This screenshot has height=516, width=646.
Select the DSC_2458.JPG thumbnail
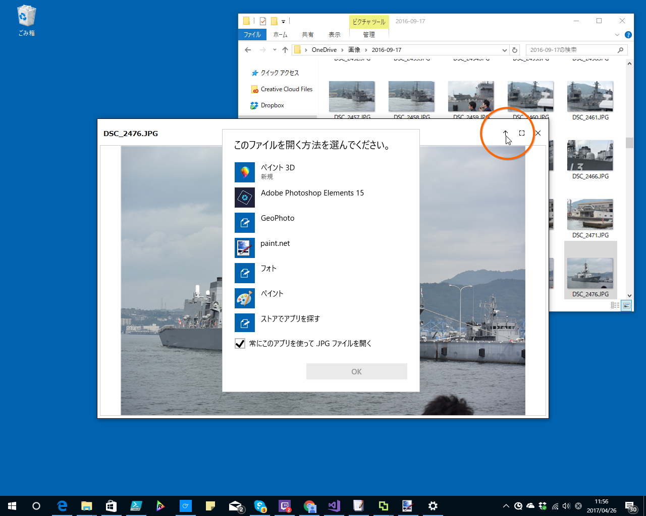411,96
